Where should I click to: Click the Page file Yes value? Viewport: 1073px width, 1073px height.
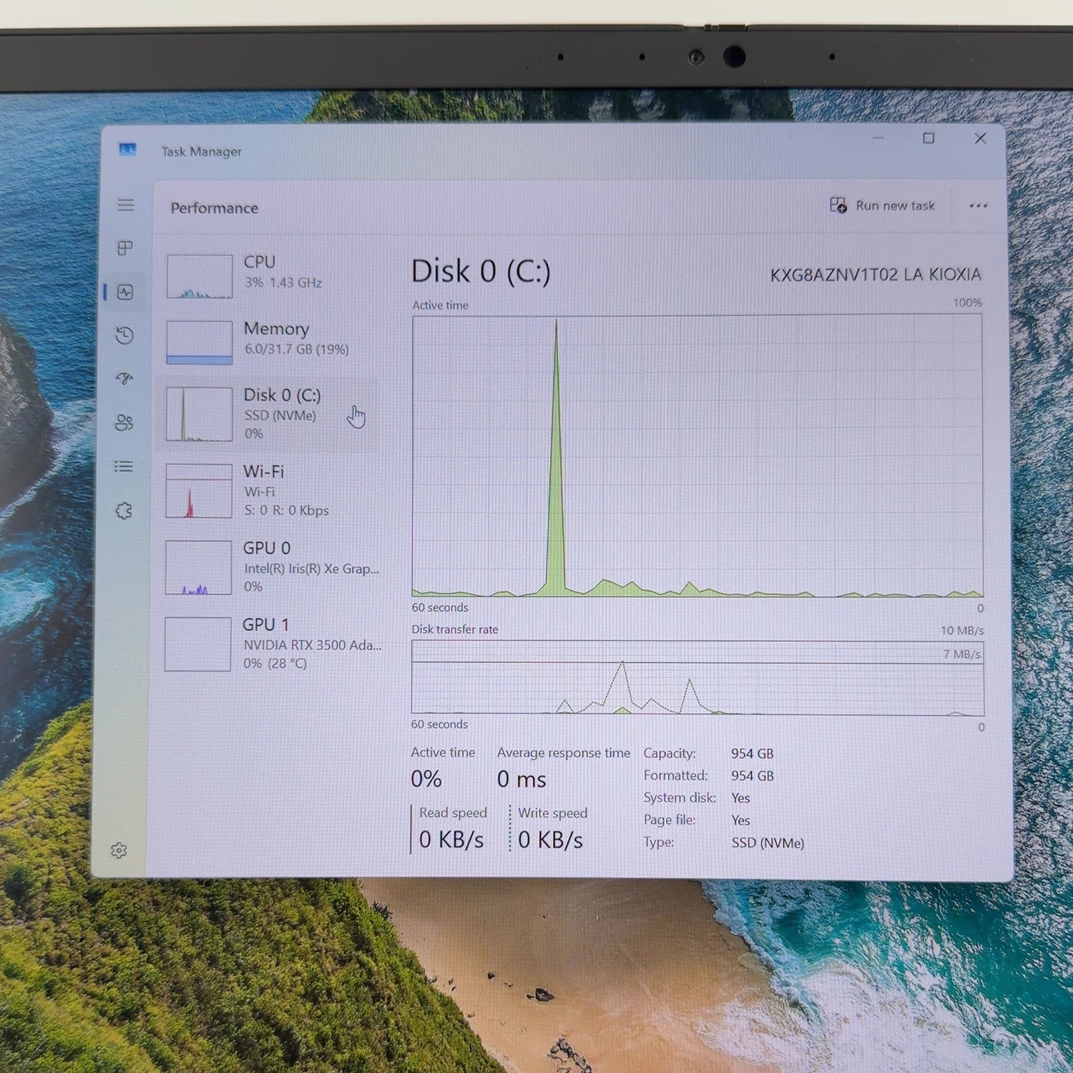click(x=740, y=820)
